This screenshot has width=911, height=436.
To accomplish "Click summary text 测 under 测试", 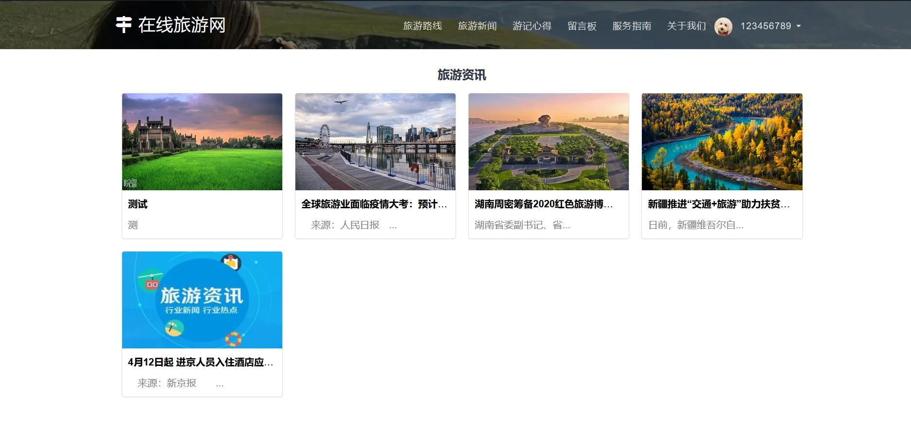I will [133, 225].
